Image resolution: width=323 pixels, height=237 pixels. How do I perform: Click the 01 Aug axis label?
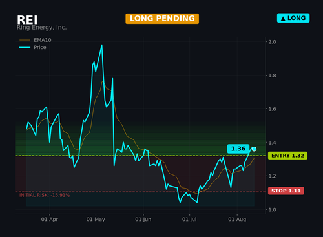237,220
